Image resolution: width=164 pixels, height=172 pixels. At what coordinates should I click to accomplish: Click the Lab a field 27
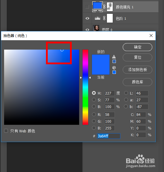[142, 100]
